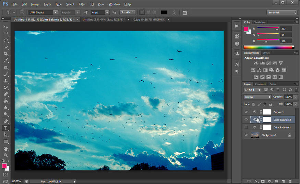The height and width of the screenshot is (184, 300).
Task: Select the Brush tool
Action: point(6,74)
